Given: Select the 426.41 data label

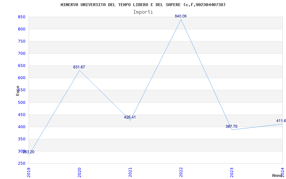Looking at the screenshot, I should 130,117.
